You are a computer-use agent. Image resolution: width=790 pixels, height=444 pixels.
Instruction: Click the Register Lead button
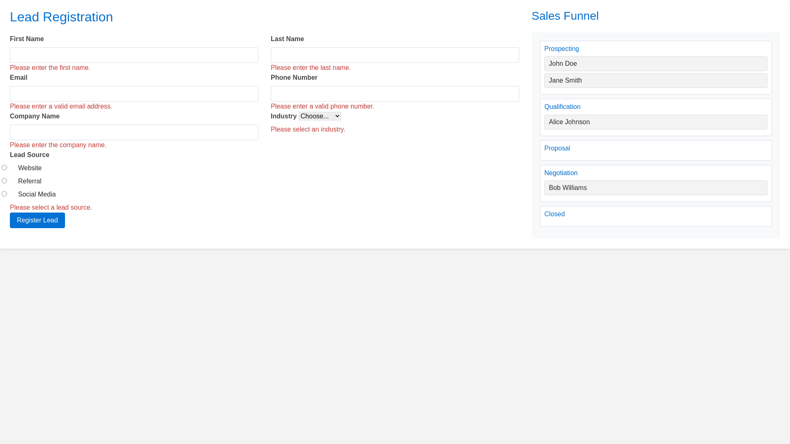[37, 220]
